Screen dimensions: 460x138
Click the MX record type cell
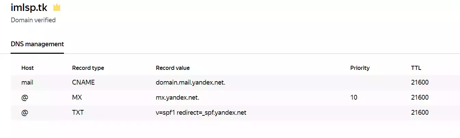[x=77, y=98]
